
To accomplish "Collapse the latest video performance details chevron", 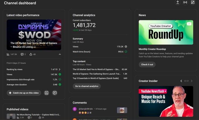I will tap(60, 54).
